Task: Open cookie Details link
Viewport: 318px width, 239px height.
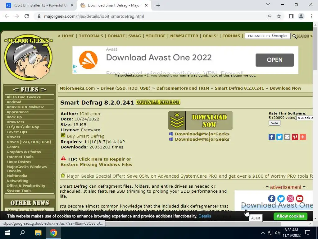Action: [205, 216]
